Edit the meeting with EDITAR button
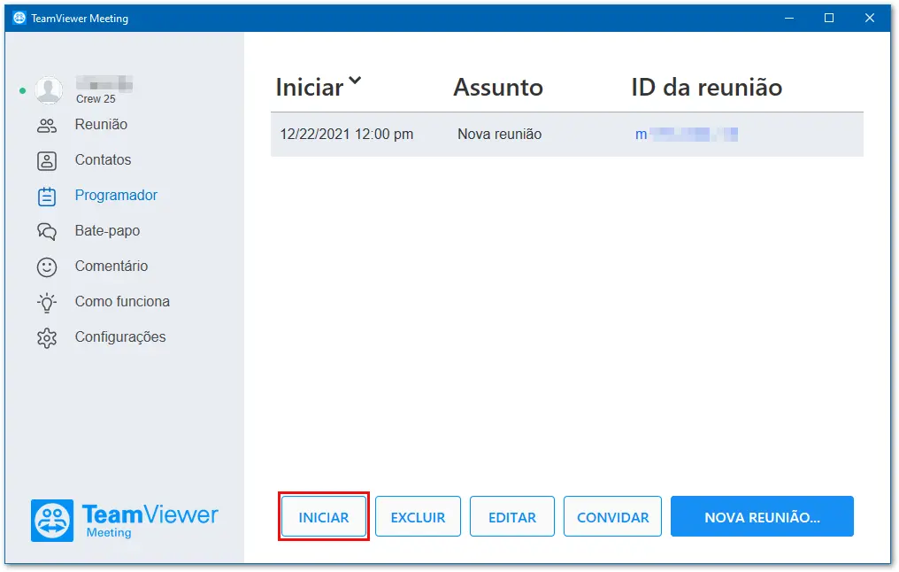 (x=512, y=517)
